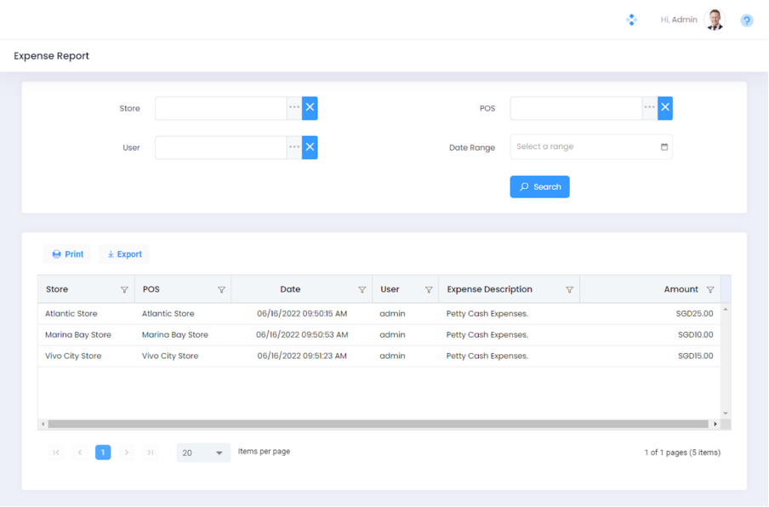Open the Store lookup ellipsis button
The height and width of the screenshot is (507, 769).
click(294, 108)
